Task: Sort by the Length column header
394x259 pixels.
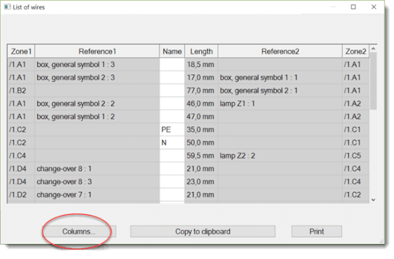Action: [x=201, y=51]
